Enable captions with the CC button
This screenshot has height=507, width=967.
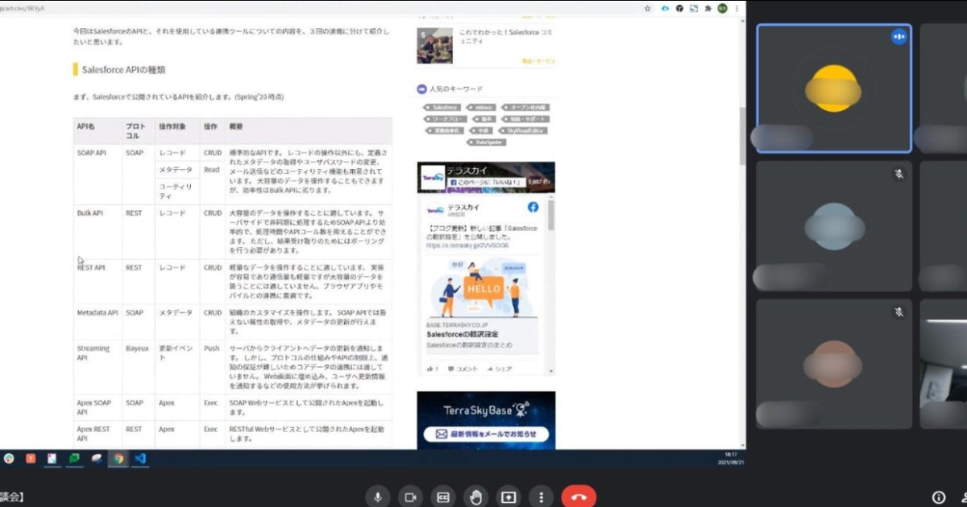442,497
